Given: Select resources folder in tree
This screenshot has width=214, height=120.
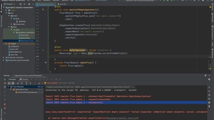Looking at the screenshot, I should click(x=19, y=24).
